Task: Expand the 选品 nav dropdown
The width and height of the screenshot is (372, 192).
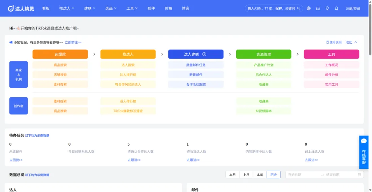Action: [111, 8]
